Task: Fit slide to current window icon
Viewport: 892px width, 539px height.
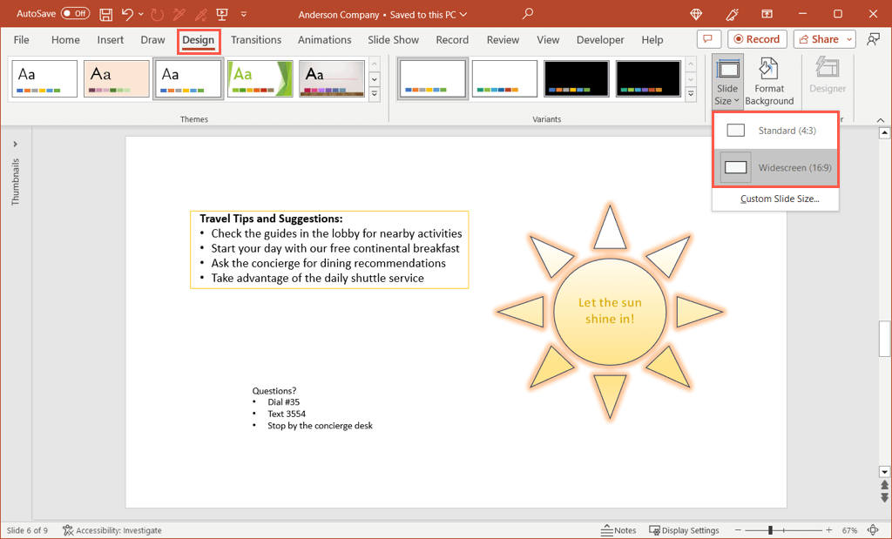Action: pyautogui.click(x=873, y=530)
